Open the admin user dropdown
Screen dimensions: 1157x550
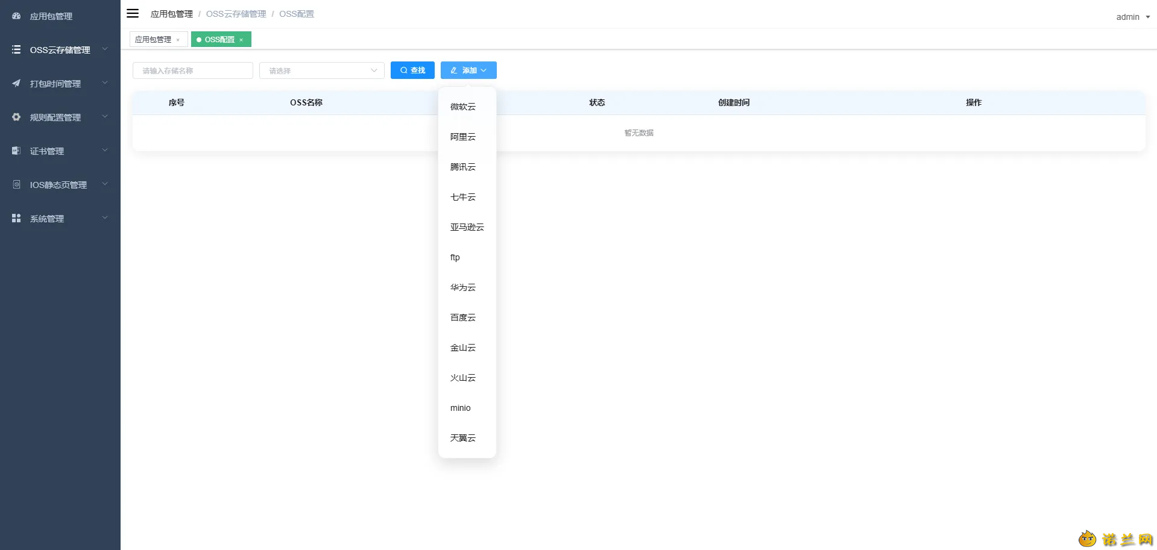pyautogui.click(x=1133, y=17)
